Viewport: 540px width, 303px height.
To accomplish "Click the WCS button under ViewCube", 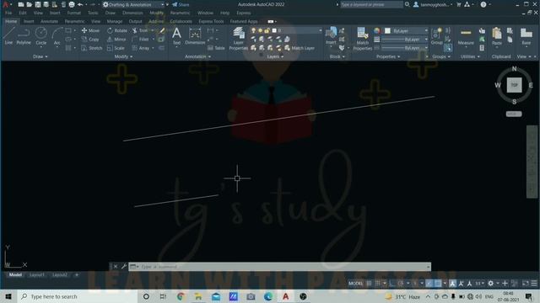I will point(514,114).
